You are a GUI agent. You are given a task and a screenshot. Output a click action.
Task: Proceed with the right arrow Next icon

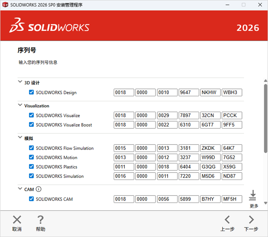pos(251,219)
